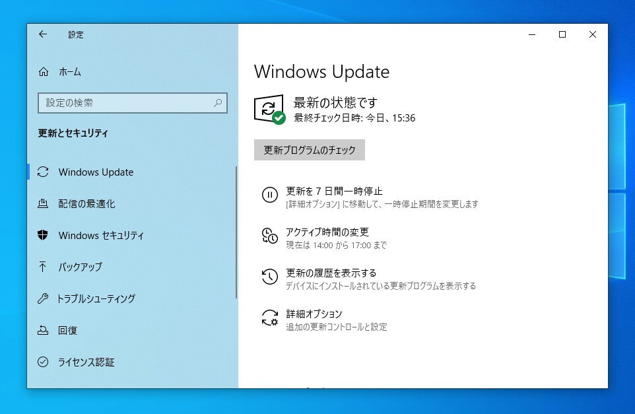
Task: Click the 更新プログラムのチェック button
Action: click(x=310, y=150)
